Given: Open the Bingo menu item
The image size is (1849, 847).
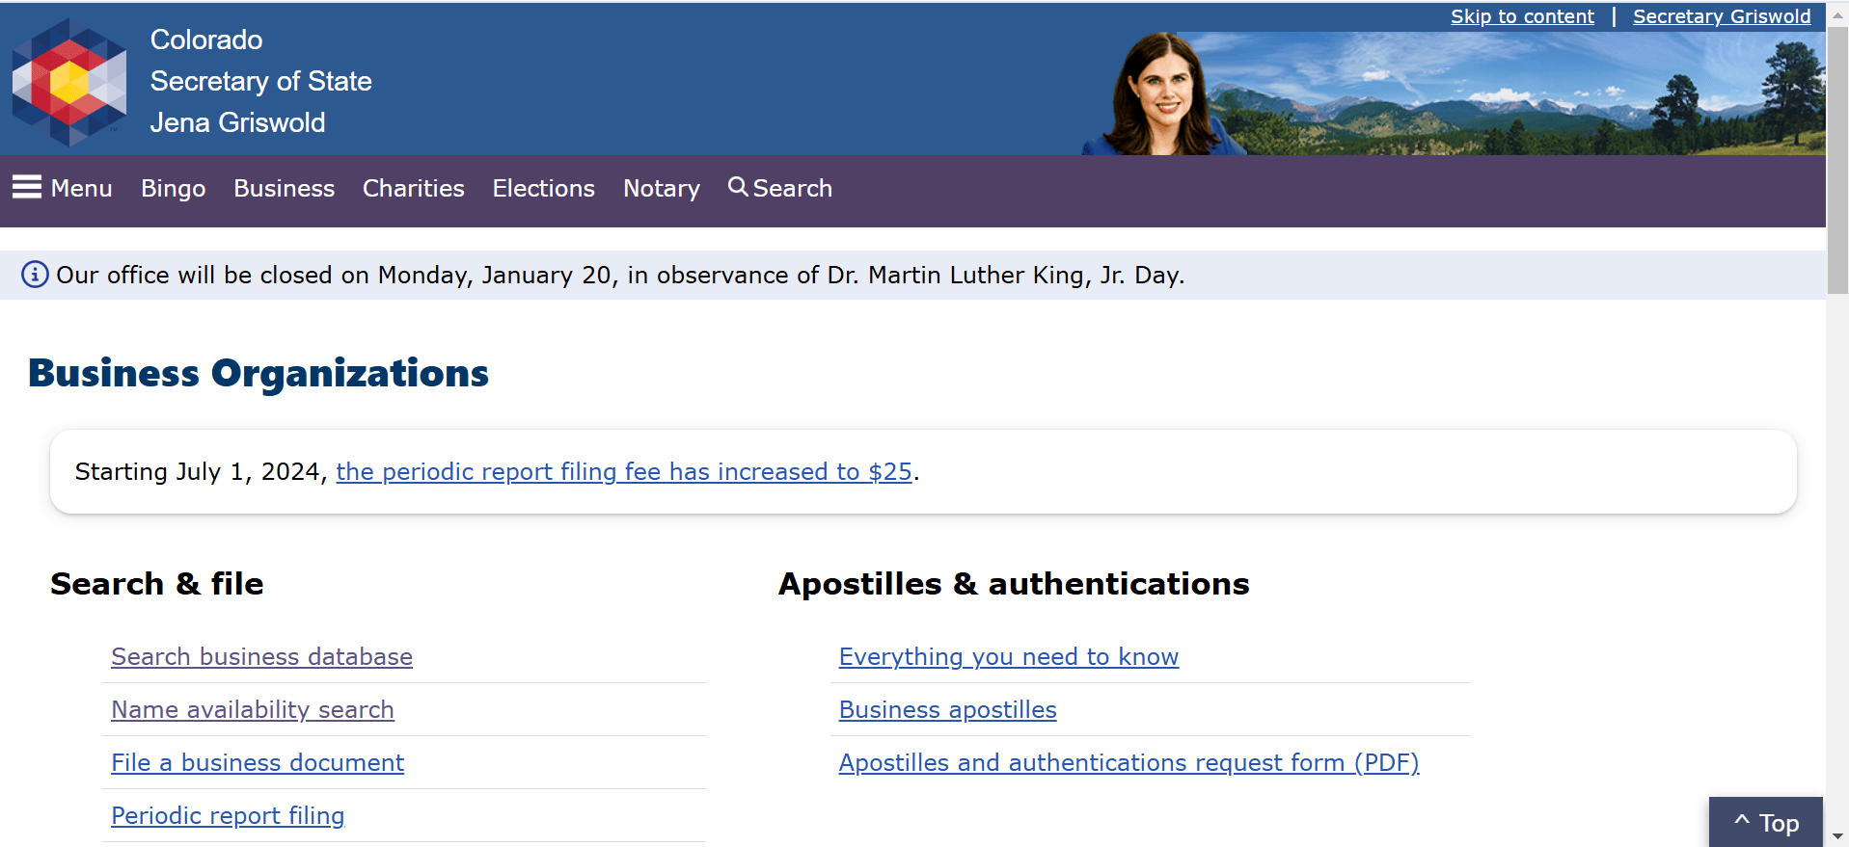Looking at the screenshot, I should click(x=174, y=188).
